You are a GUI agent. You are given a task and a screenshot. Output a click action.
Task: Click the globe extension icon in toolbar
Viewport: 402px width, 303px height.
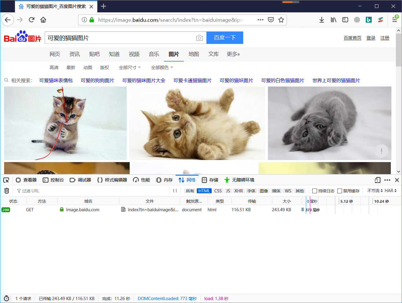tap(357, 20)
